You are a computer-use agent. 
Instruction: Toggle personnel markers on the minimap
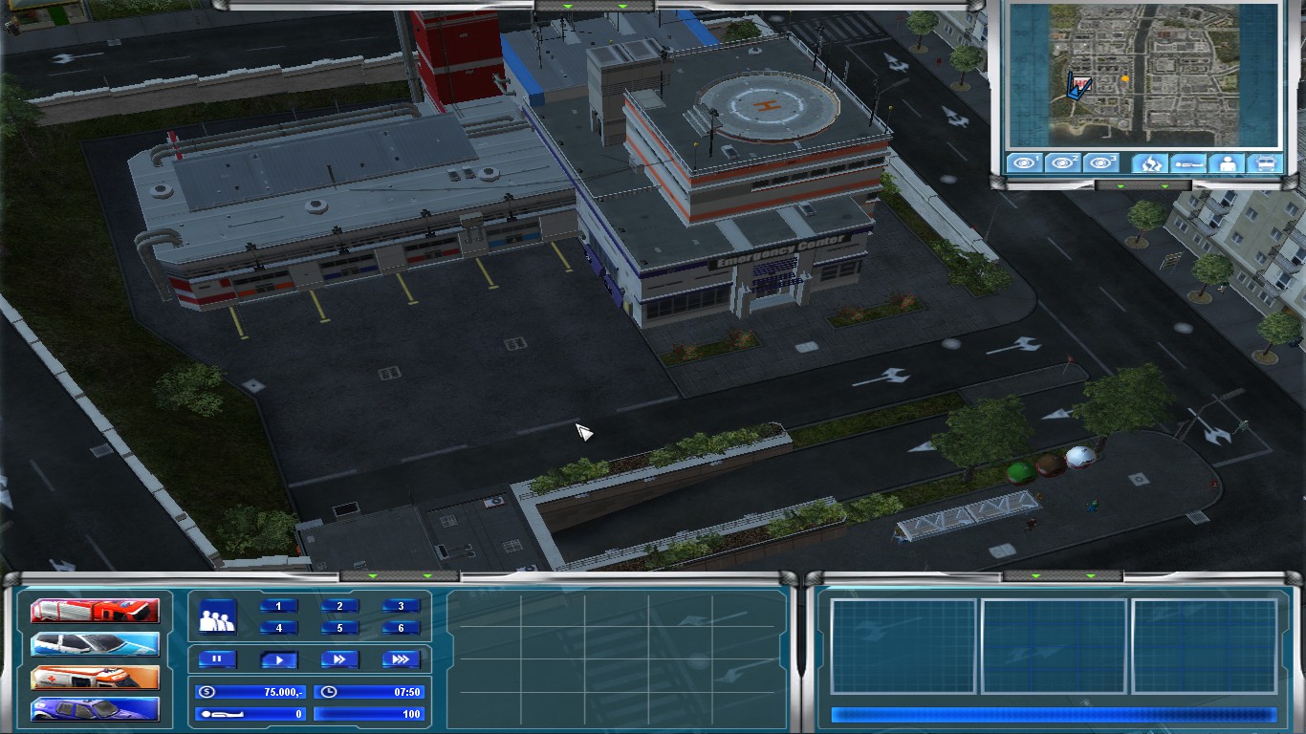(x=1227, y=162)
